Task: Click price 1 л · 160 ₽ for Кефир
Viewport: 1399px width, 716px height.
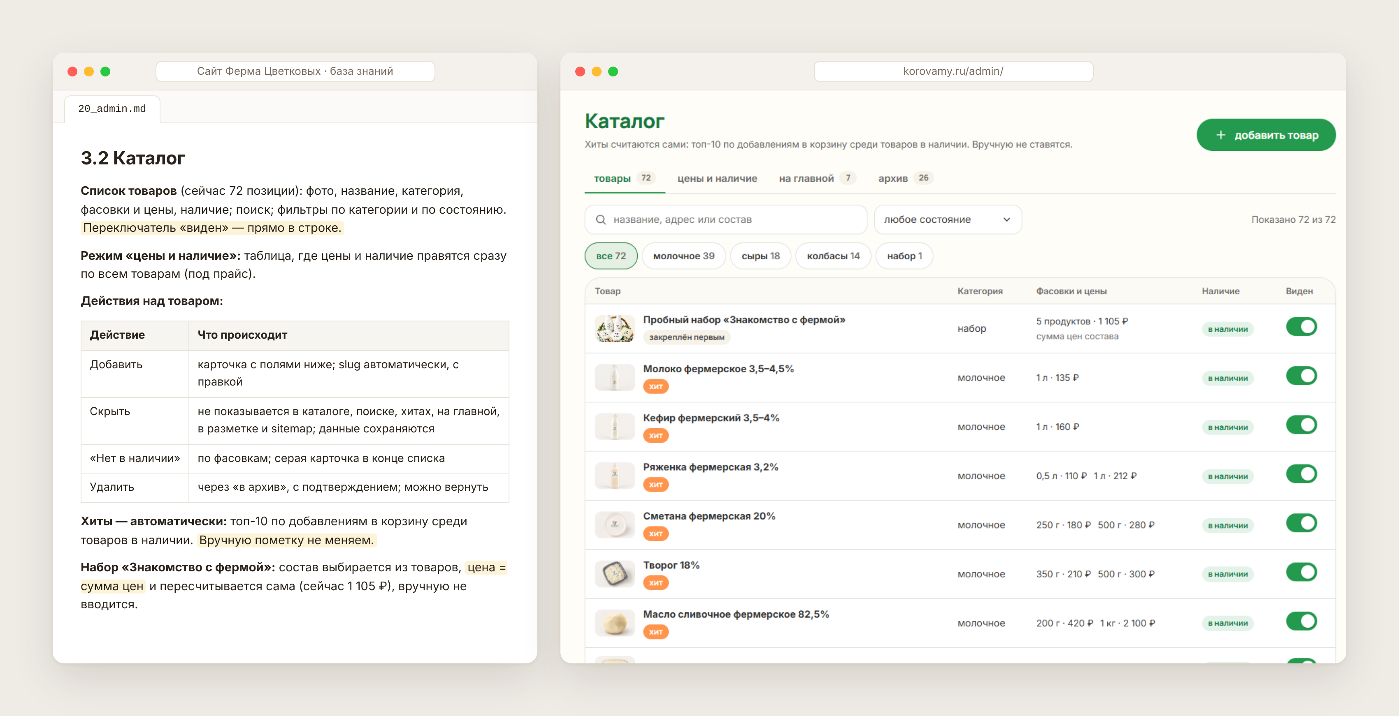Action: [1057, 427]
